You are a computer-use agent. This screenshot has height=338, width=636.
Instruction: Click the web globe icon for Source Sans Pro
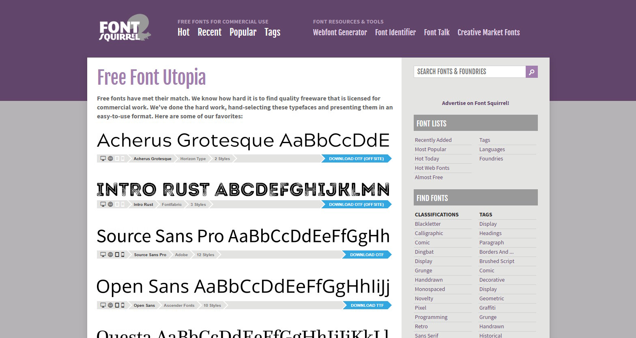tap(110, 255)
